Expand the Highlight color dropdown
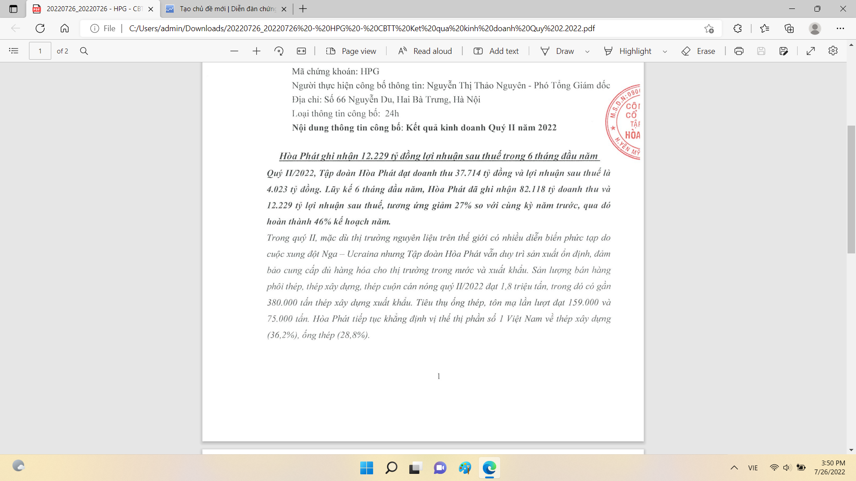 tap(665, 51)
